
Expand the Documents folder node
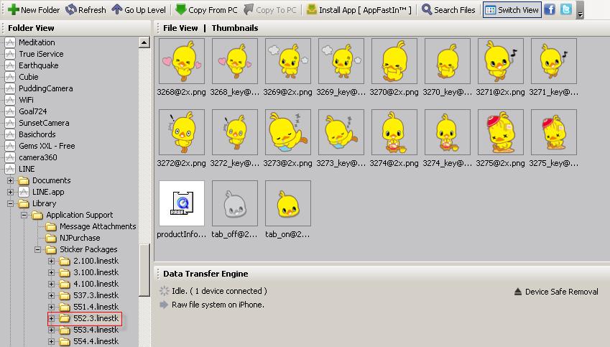[11, 180]
